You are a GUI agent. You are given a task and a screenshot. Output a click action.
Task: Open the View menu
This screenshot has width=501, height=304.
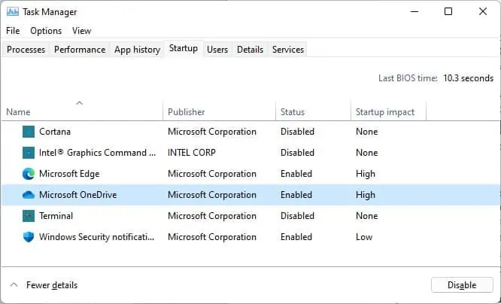point(81,31)
